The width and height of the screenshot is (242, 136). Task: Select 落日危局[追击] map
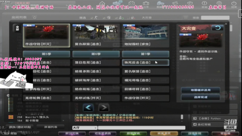(x=96, y=62)
